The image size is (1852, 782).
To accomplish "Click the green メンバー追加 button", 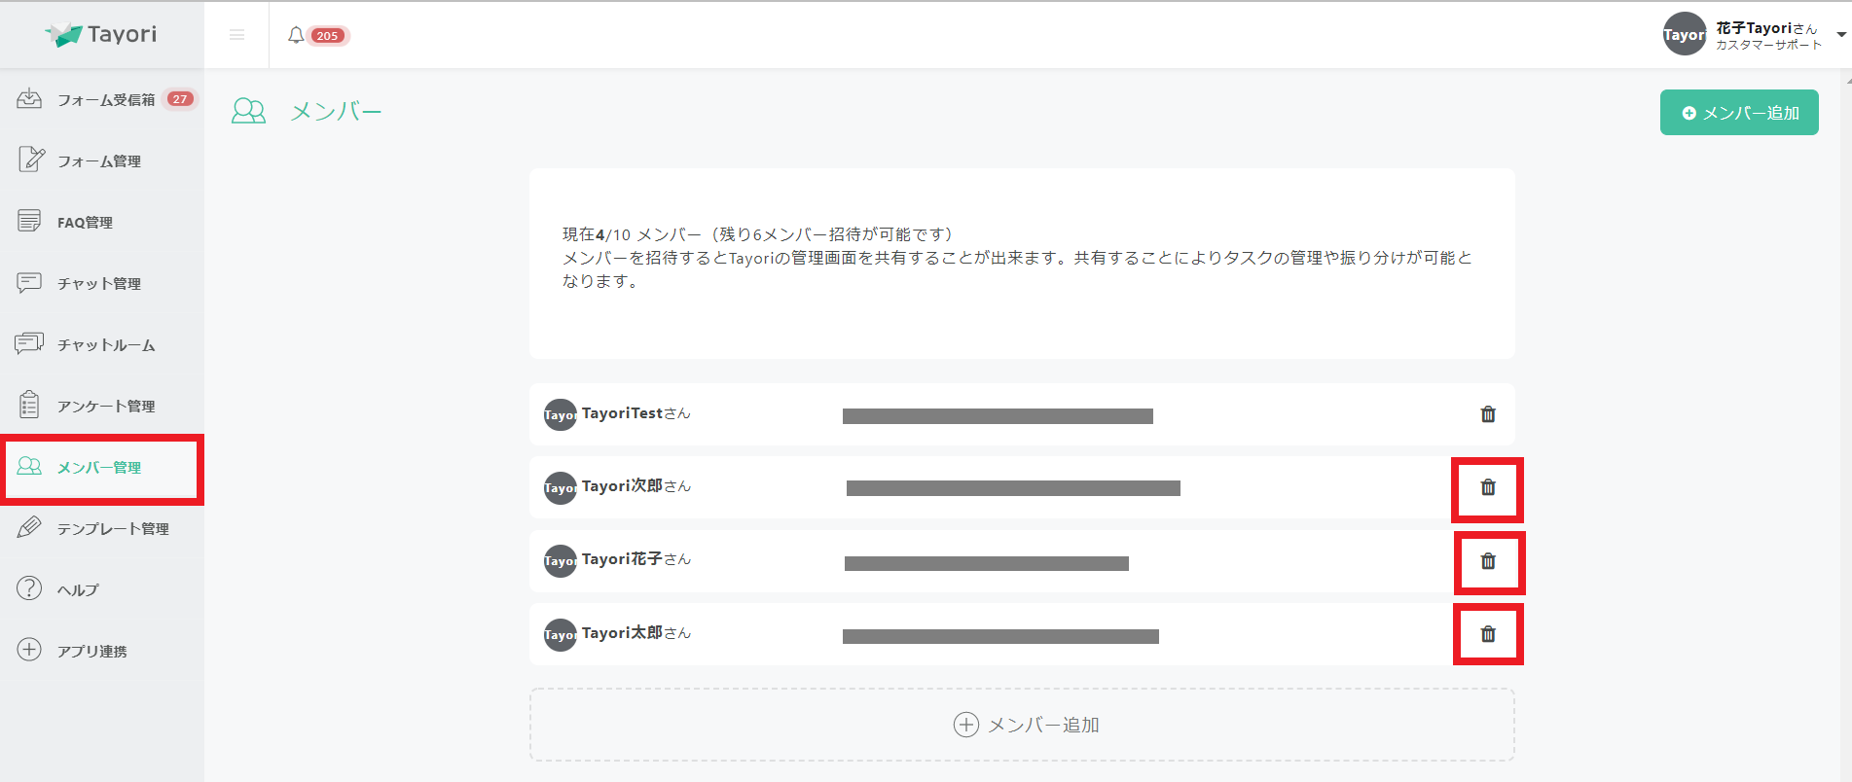I will click(1739, 113).
